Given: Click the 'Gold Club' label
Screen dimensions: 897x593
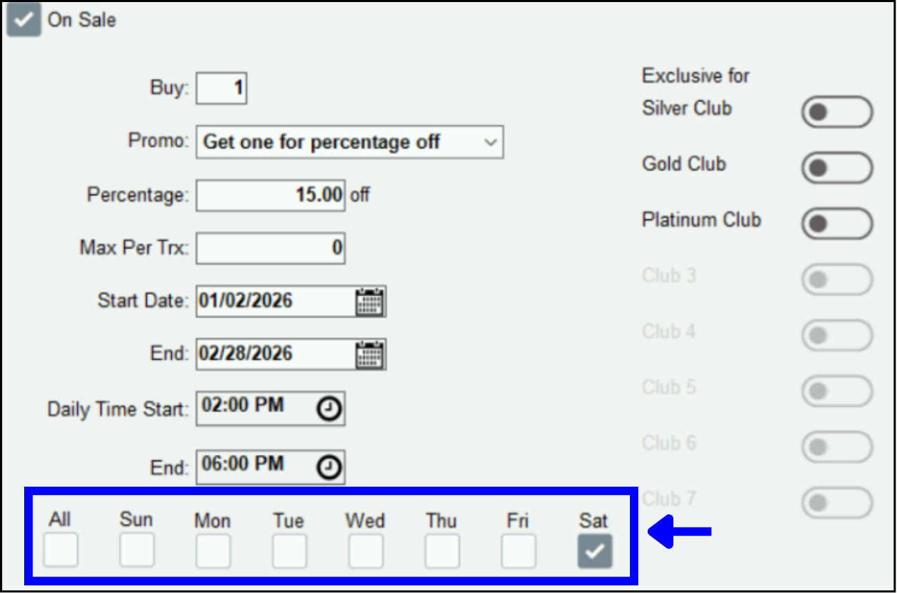Looking at the screenshot, I should click(684, 164).
